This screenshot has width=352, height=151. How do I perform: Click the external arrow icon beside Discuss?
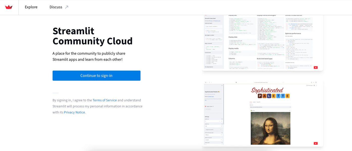[67, 7]
